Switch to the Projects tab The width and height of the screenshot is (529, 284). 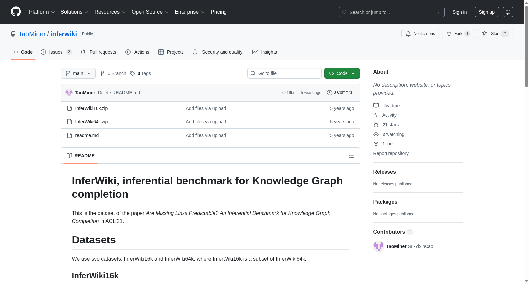click(x=171, y=52)
